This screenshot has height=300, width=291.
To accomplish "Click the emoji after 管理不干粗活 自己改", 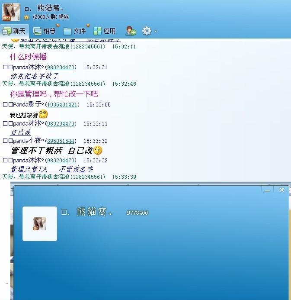I will [x=98, y=150].
